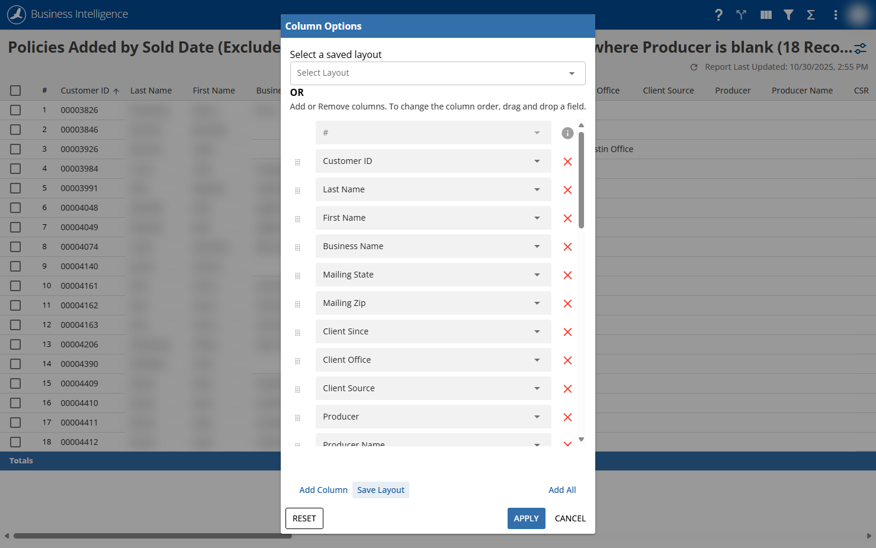
Task: Open the column options icon in header
Action: coord(766,15)
